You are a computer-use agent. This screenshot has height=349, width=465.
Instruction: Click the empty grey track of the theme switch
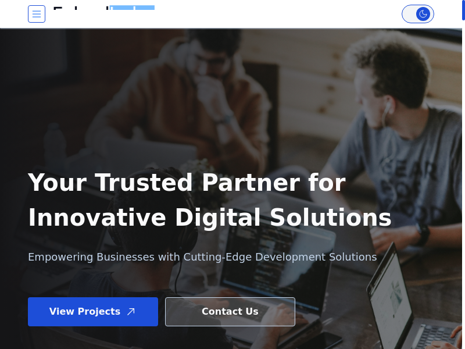409,14
